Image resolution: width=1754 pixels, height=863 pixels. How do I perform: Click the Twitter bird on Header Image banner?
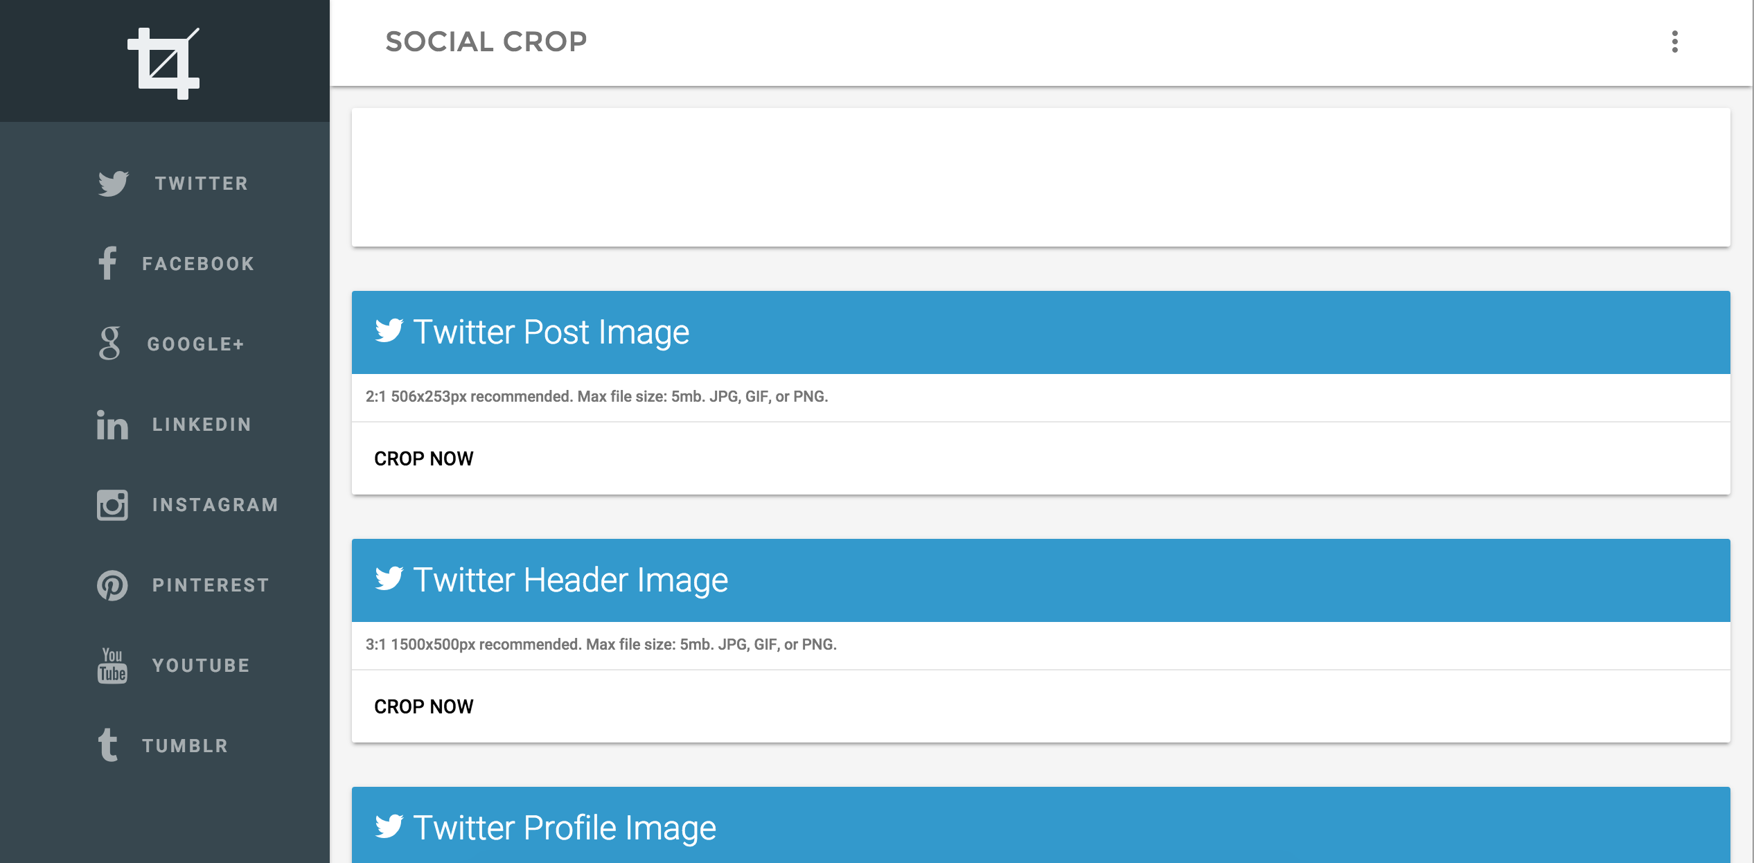coord(391,580)
